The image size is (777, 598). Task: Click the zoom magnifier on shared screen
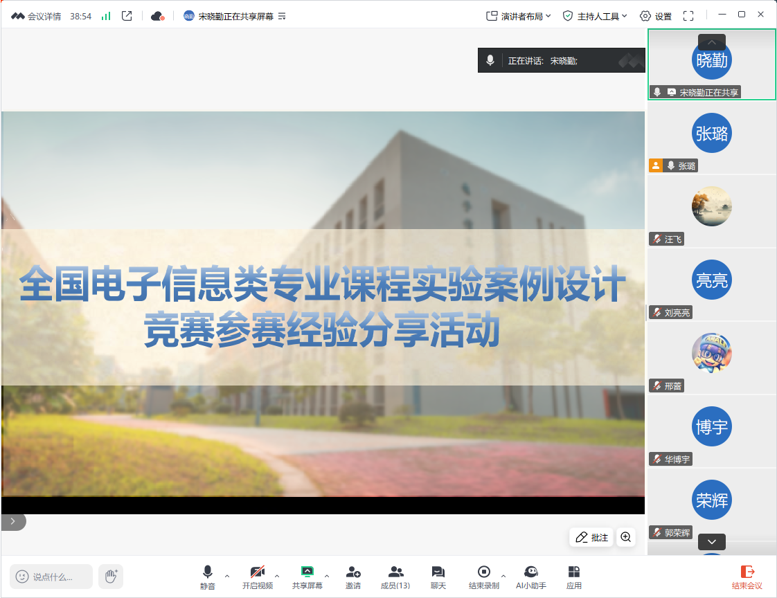tap(626, 537)
